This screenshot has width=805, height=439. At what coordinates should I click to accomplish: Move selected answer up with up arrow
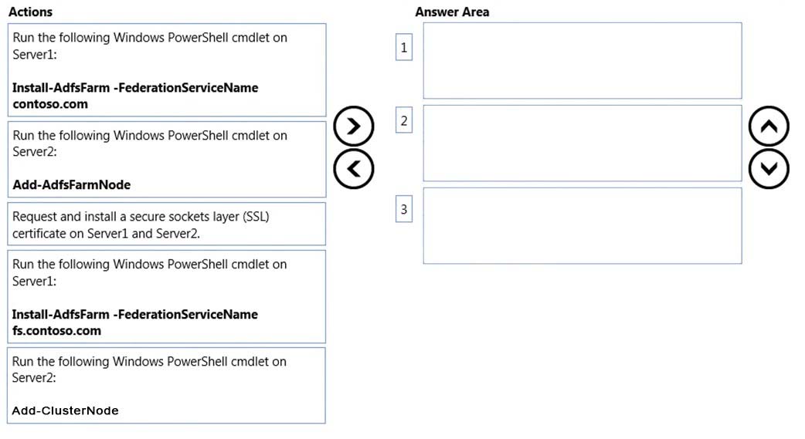point(769,127)
